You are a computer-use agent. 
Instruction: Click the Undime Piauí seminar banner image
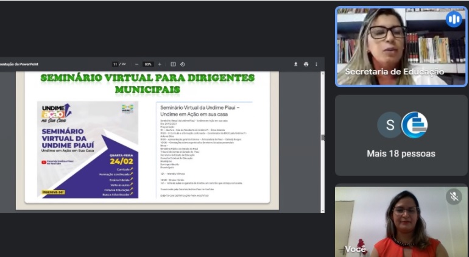coord(88,150)
